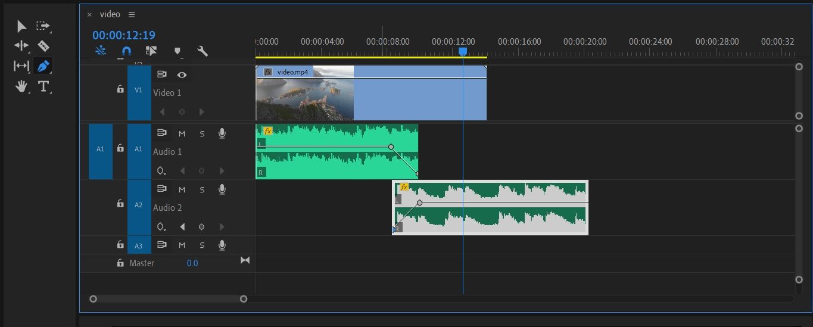The width and height of the screenshot is (813, 327).
Task: Select the Type tool
Action: click(43, 86)
